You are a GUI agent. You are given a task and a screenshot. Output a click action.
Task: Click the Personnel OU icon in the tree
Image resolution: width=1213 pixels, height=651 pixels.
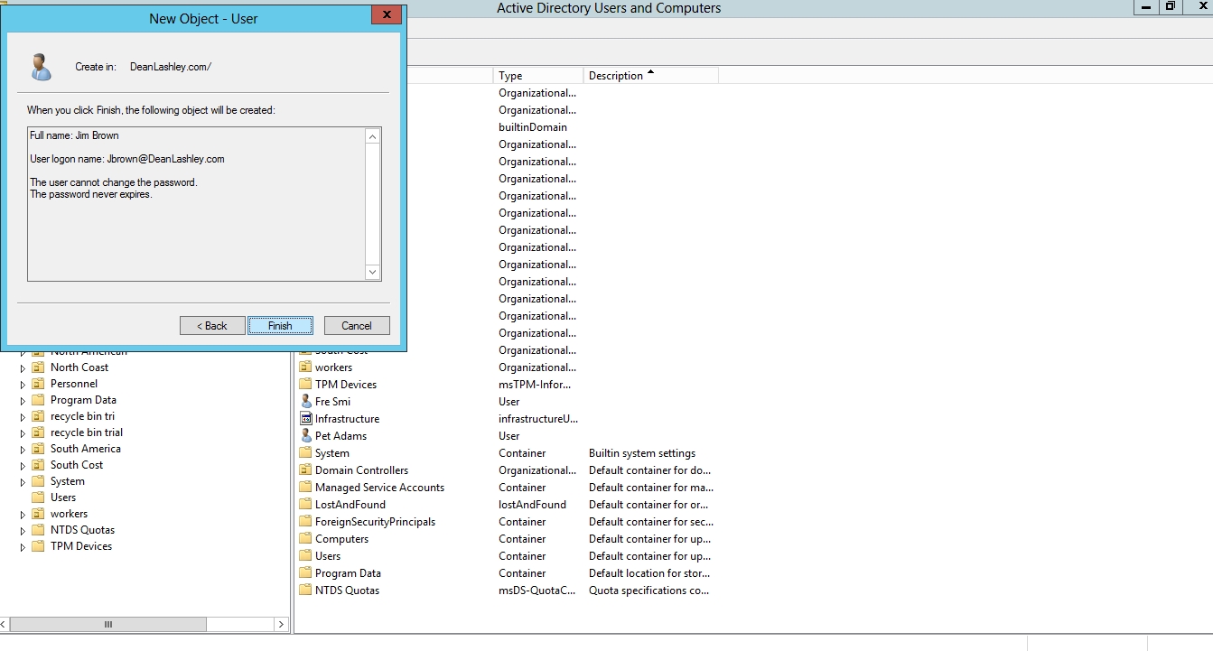[38, 384]
